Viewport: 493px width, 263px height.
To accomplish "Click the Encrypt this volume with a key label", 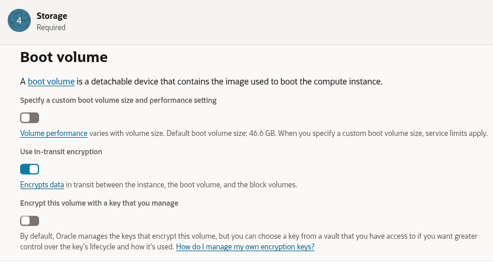I will pyautogui.click(x=99, y=203).
